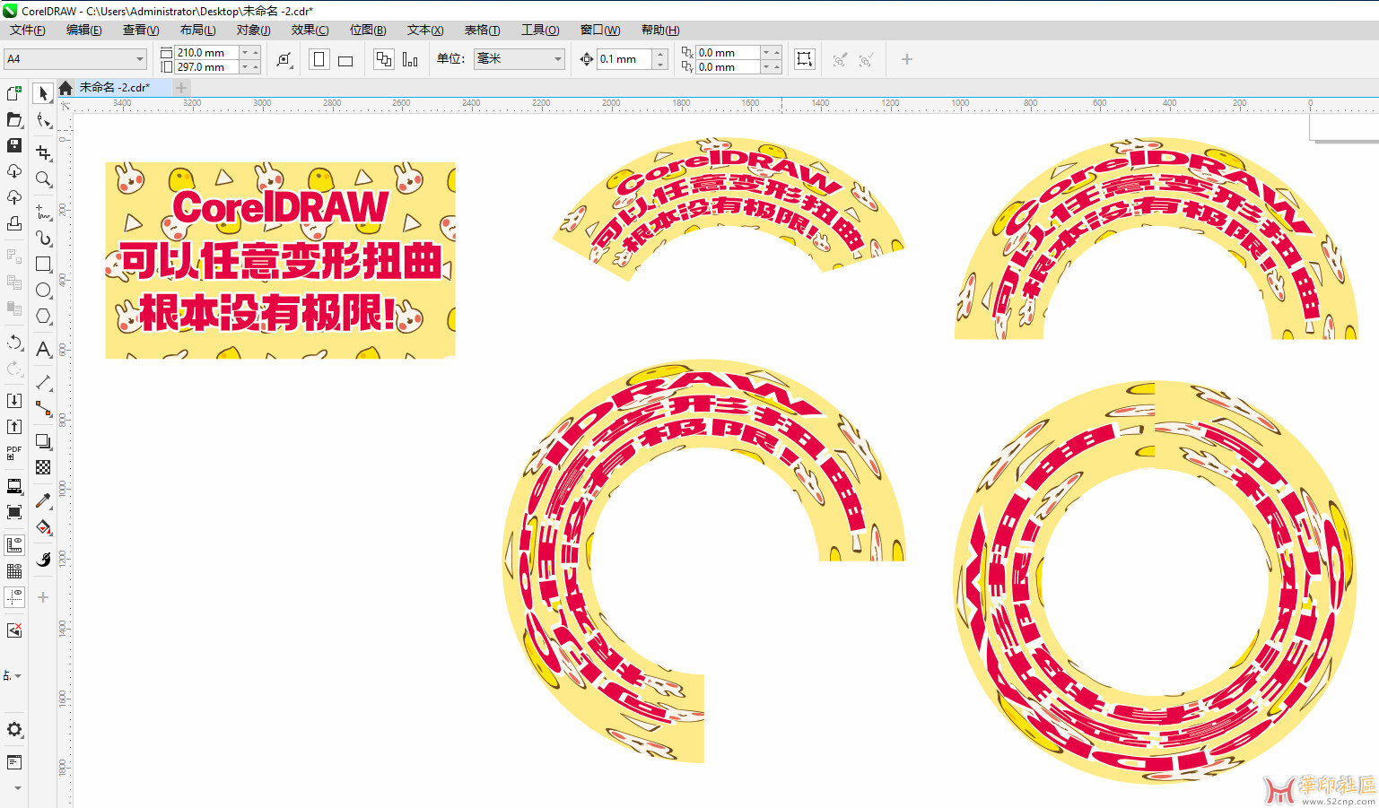
Task: Increase duplicate distance X value
Action: (x=777, y=52)
